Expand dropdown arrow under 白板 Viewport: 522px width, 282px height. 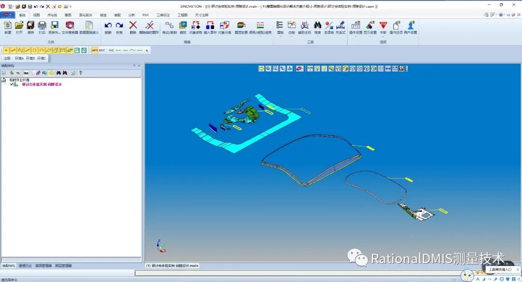291,37
